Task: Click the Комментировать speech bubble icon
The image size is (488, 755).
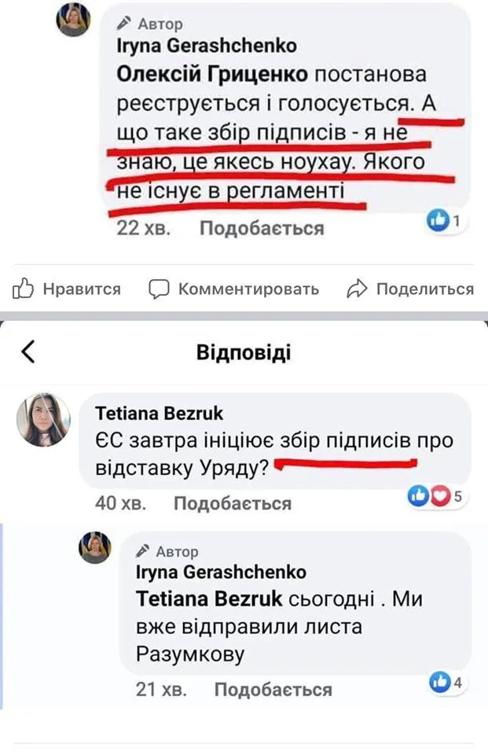Action: [160, 289]
